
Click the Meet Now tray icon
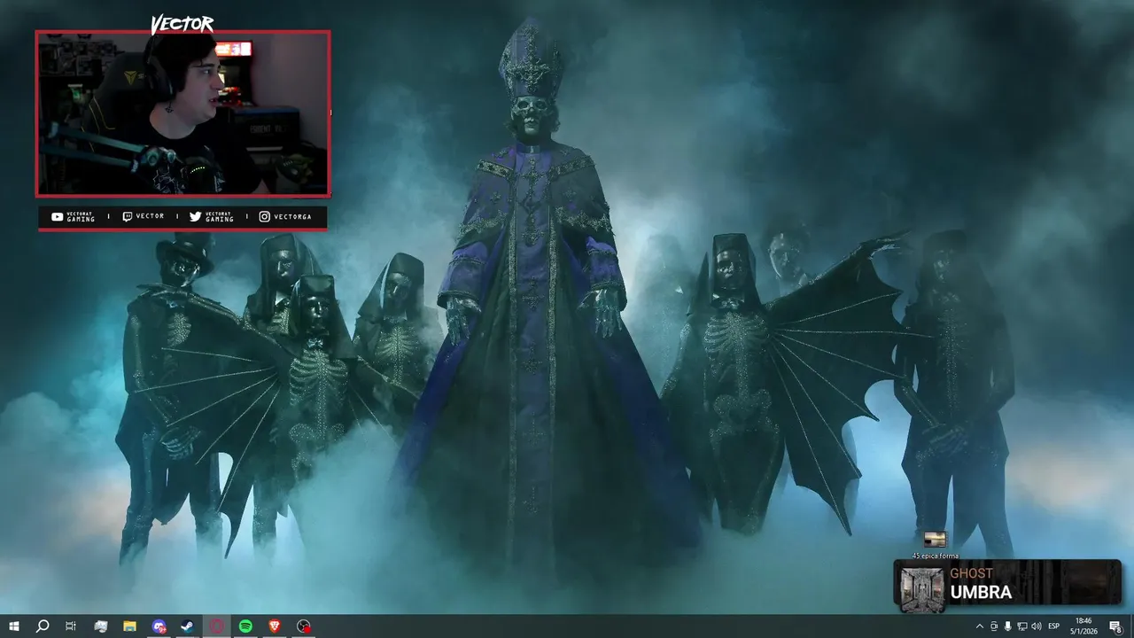(993, 626)
